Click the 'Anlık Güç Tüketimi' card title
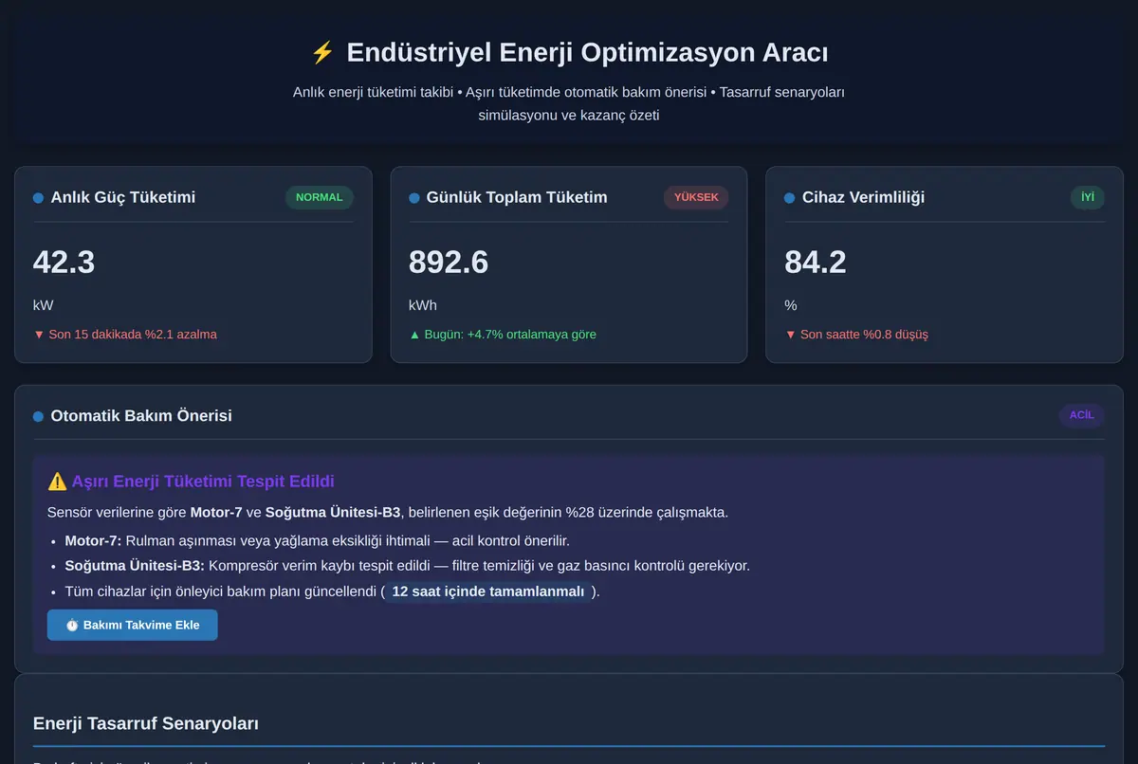Screen dimensions: 1138x764 point(123,197)
